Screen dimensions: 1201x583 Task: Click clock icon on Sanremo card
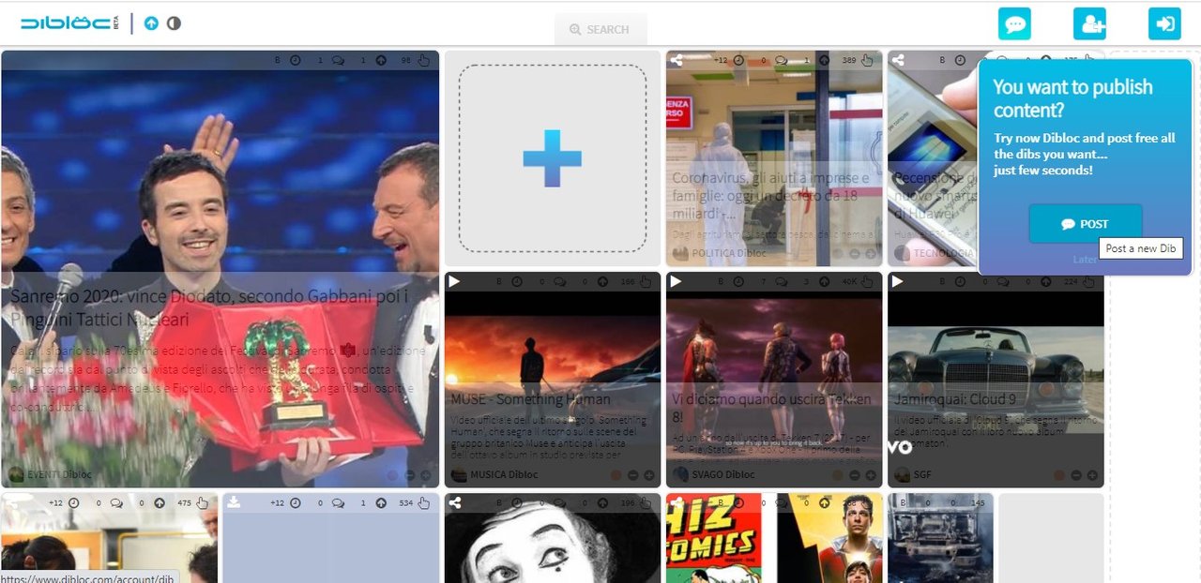(296, 60)
